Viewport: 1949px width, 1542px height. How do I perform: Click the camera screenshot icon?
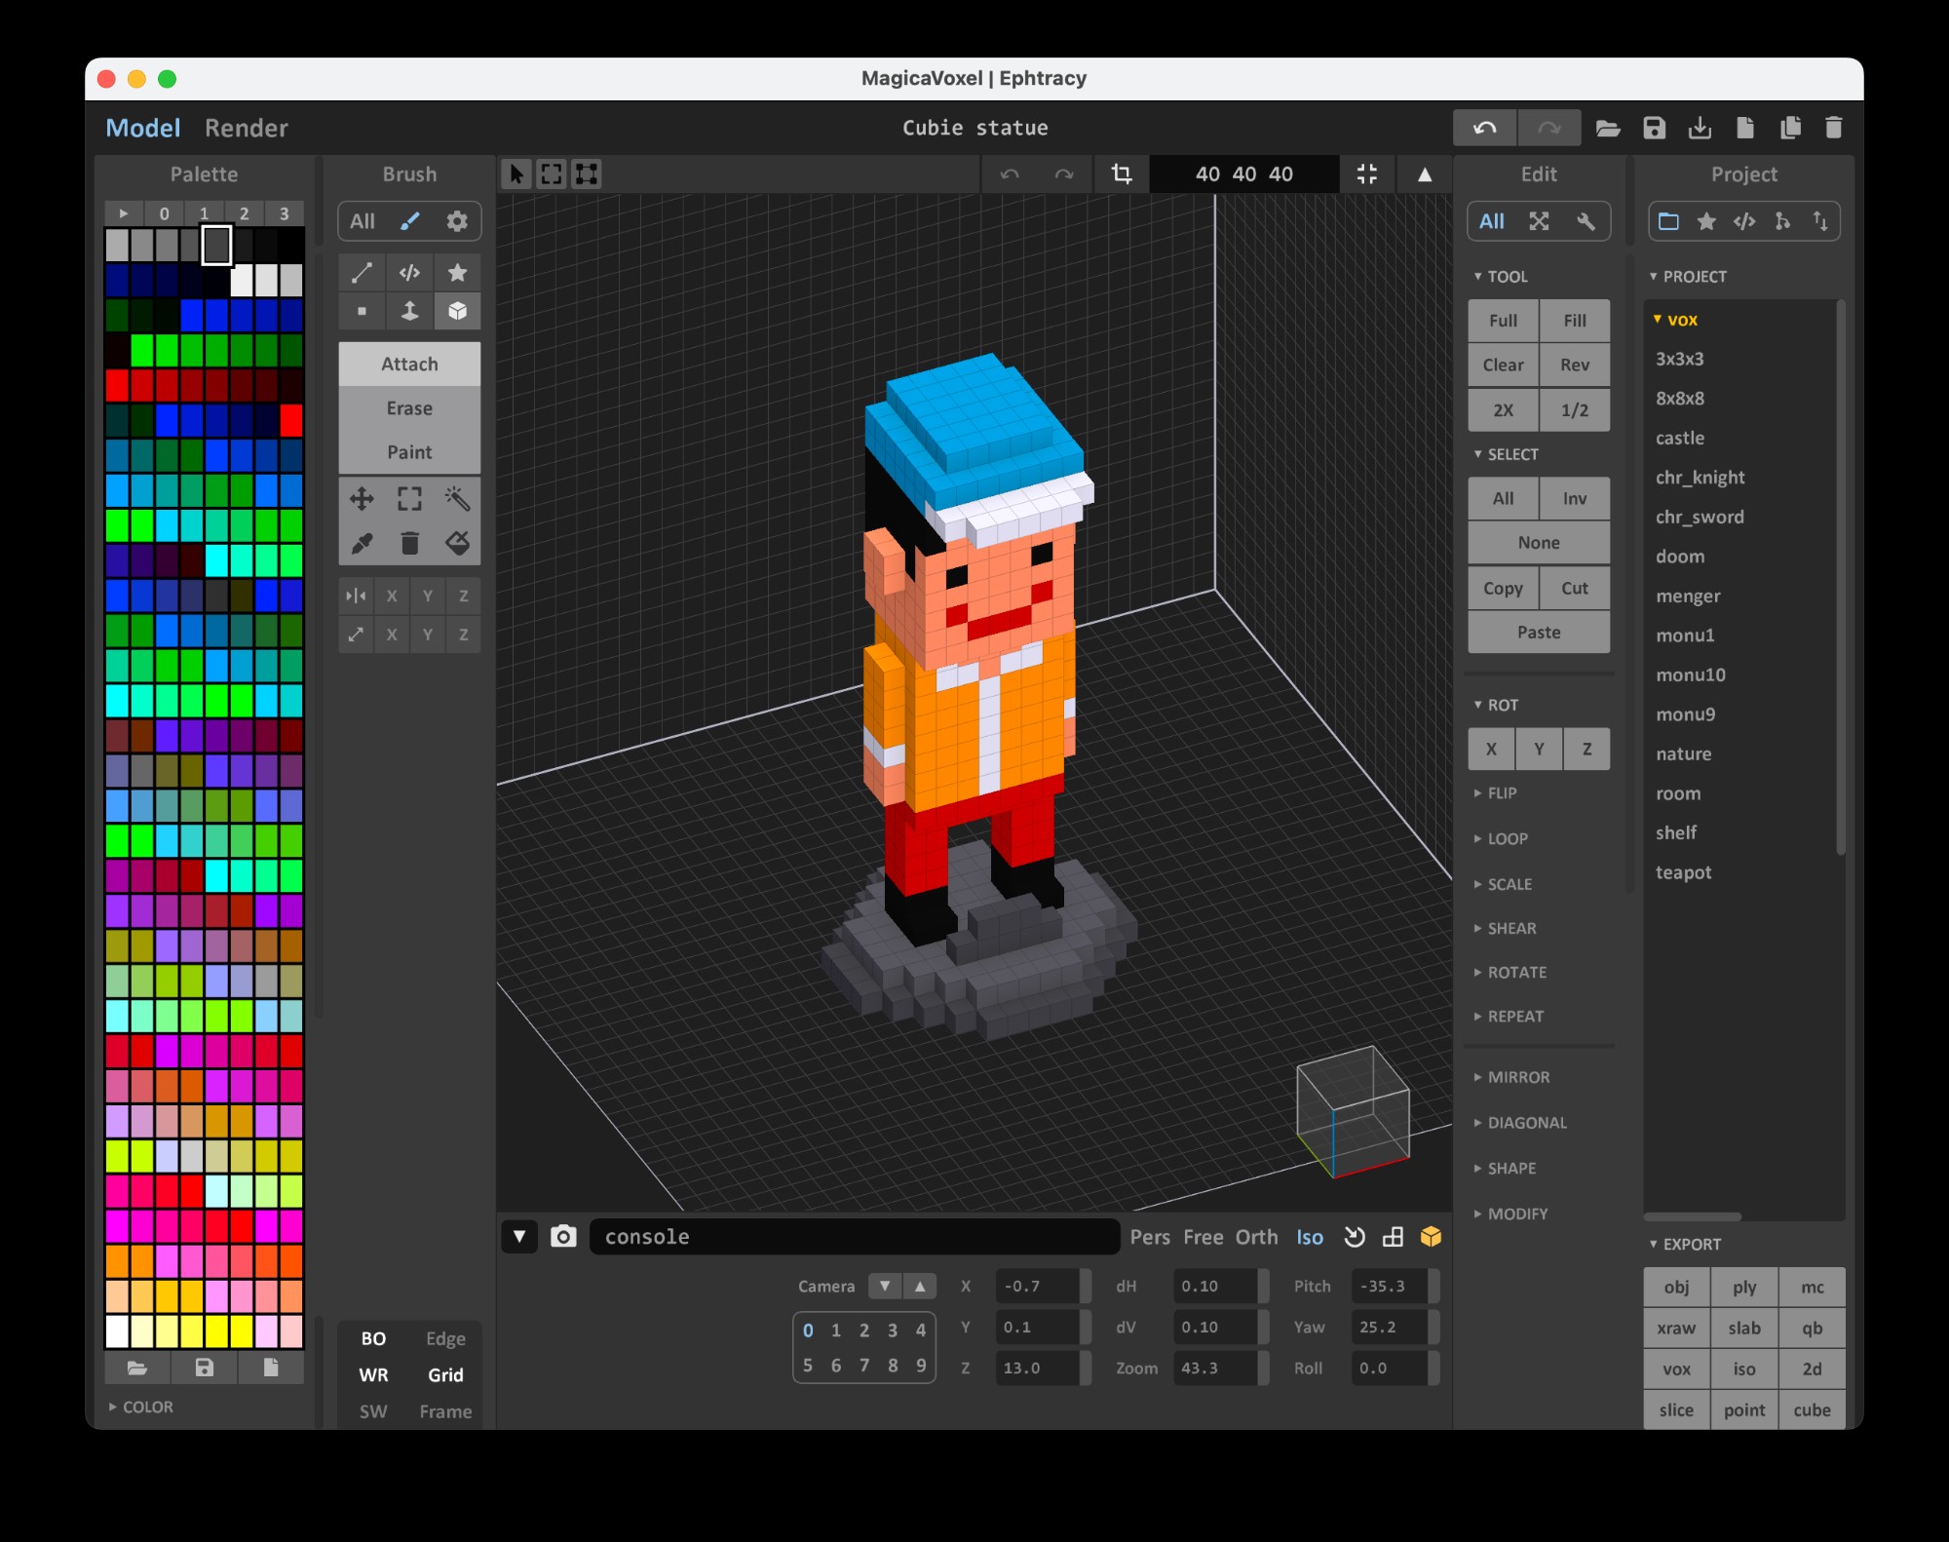tap(563, 1237)
